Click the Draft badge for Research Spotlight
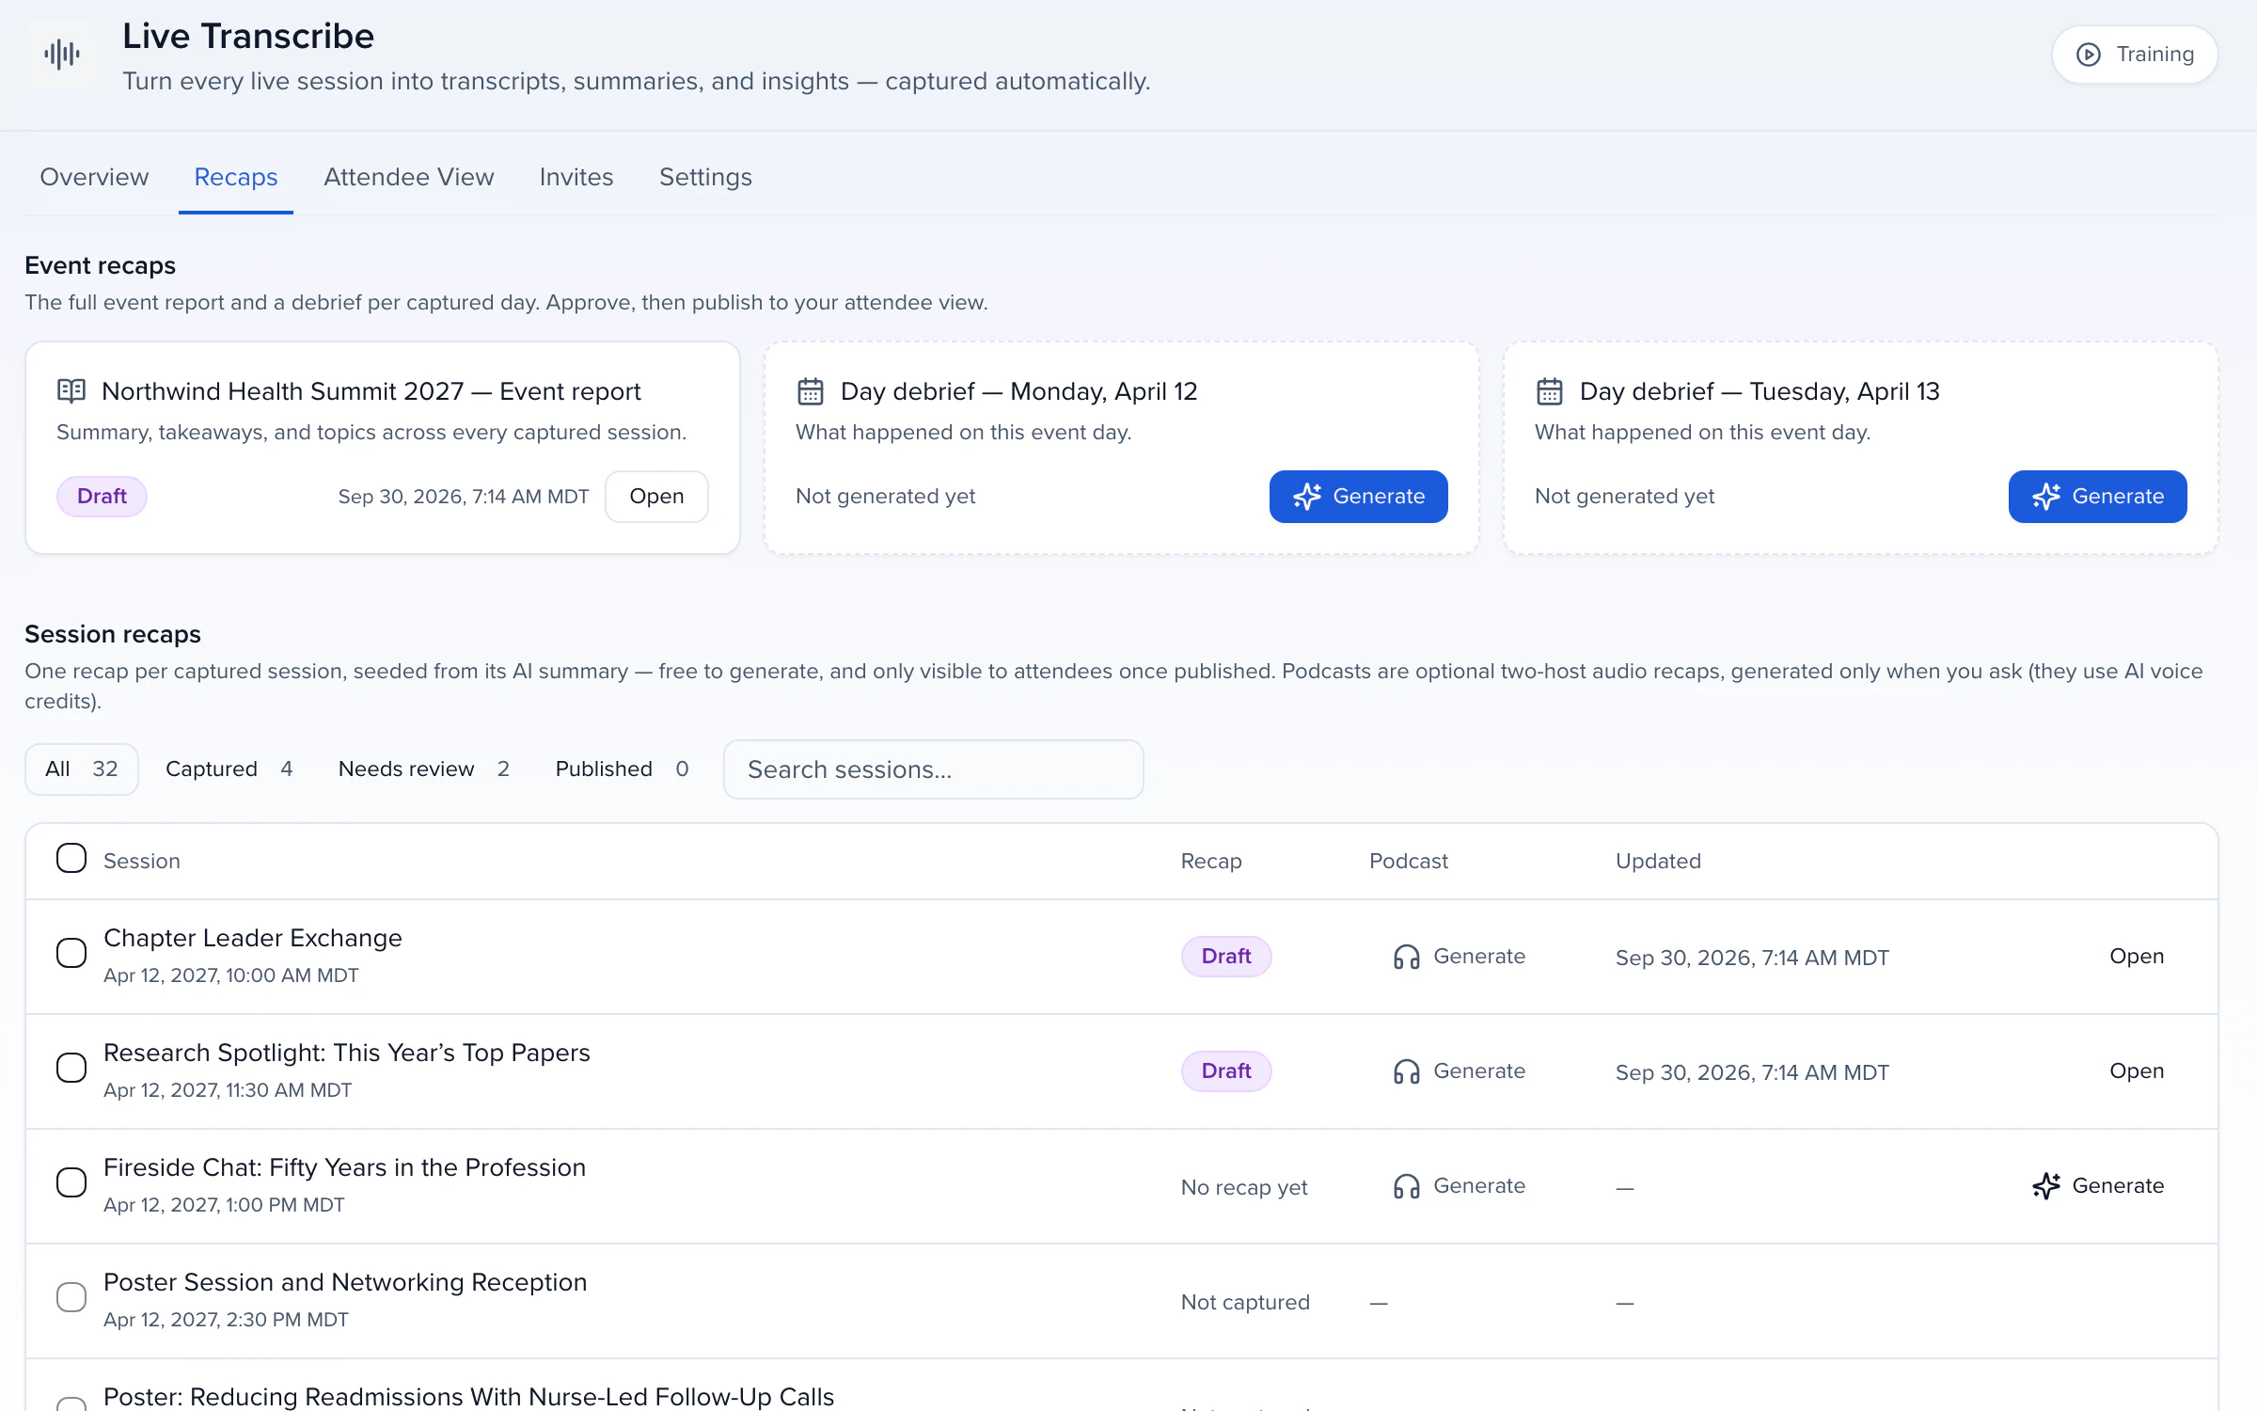 (x=1226, y=1071)
